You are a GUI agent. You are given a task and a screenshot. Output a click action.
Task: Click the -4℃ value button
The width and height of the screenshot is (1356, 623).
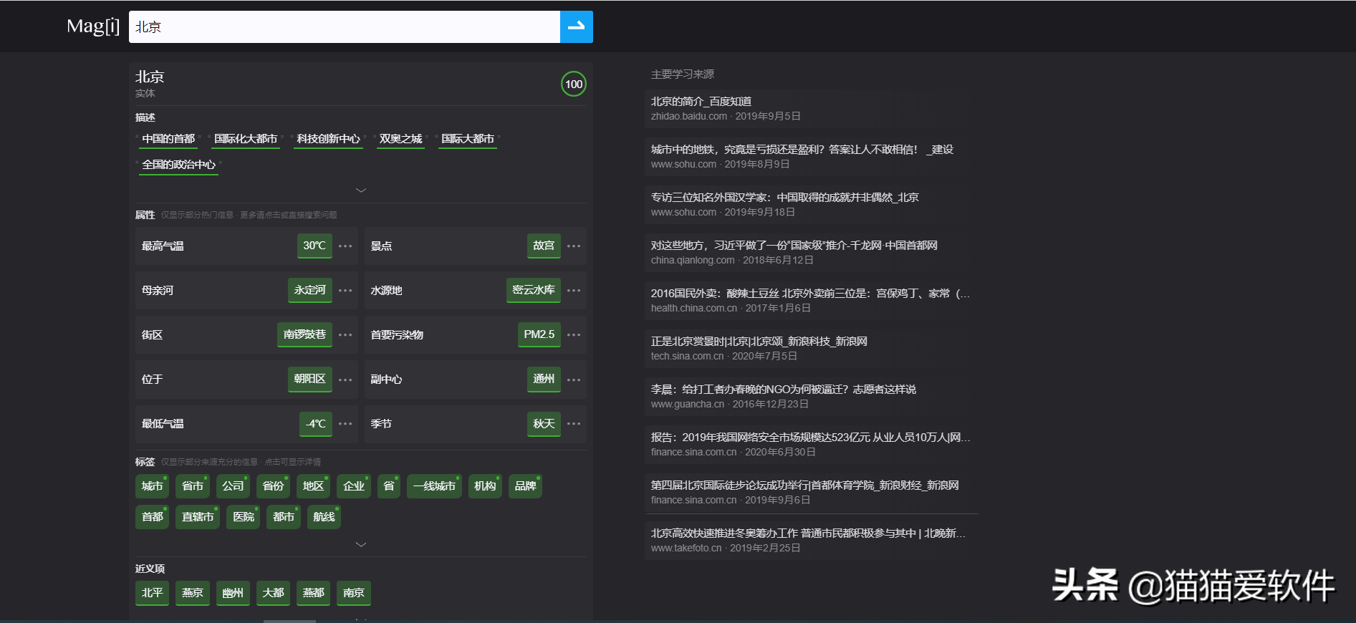coord(316,423)
